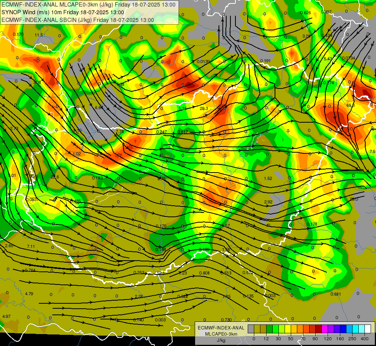
Task: Click the legend tick label 160
Action: tap(340, 339)
